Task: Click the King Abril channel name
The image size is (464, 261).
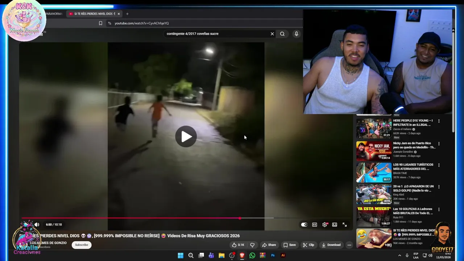Action: 399,195
